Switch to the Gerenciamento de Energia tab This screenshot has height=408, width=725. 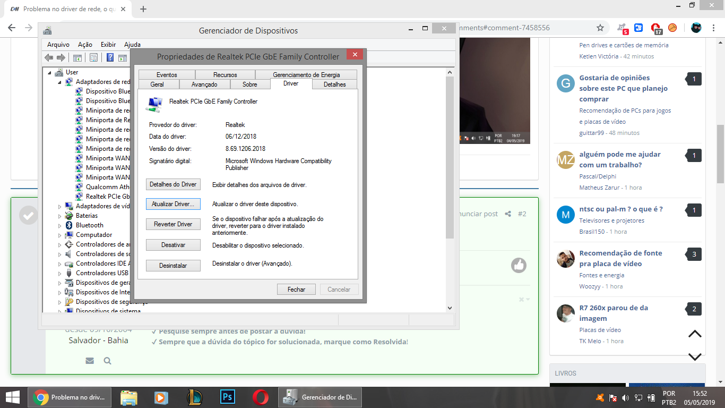coord(306,74)
